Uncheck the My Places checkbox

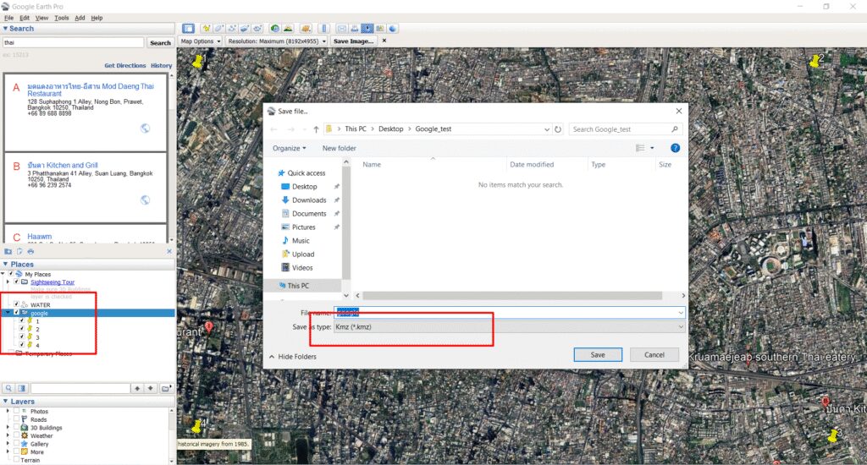[x=10, y=274]
